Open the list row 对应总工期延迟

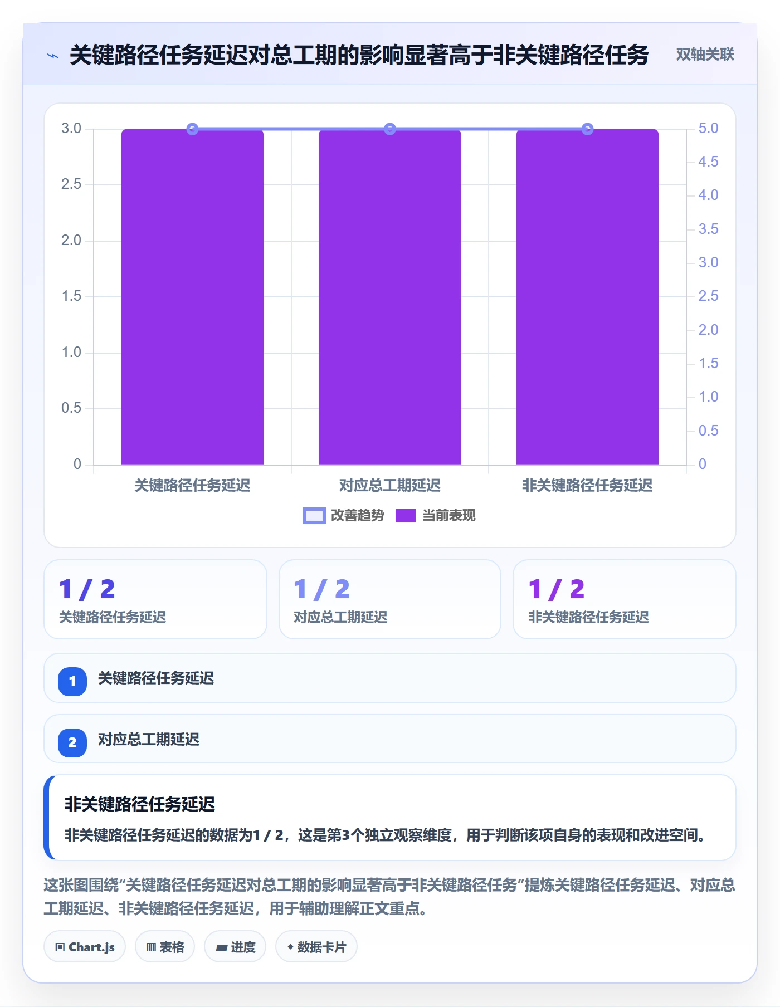point(390,739)
